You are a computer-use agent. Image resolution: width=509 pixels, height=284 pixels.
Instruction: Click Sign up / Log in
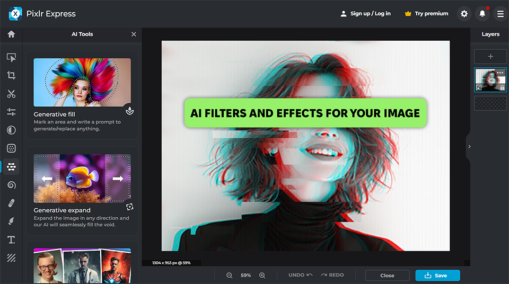(x=365, y=14)
